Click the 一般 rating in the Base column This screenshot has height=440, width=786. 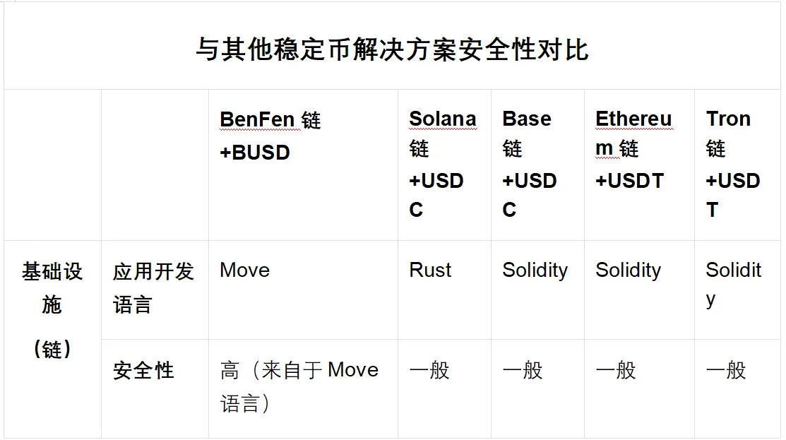point(523,371)
